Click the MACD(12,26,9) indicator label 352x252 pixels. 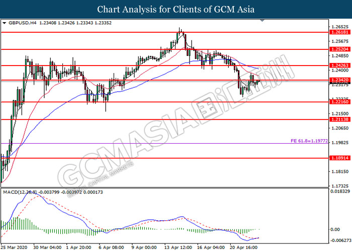point(20,192)
